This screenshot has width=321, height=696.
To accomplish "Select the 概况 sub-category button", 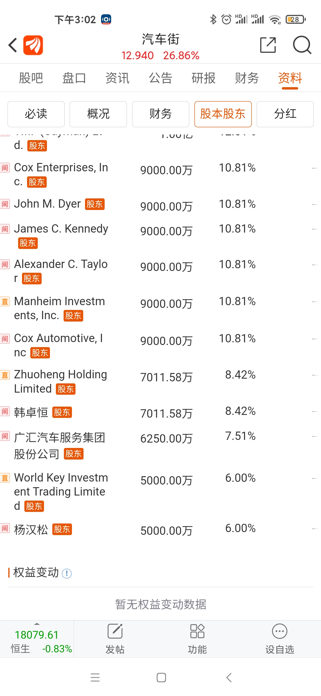I will pos(98,114).
